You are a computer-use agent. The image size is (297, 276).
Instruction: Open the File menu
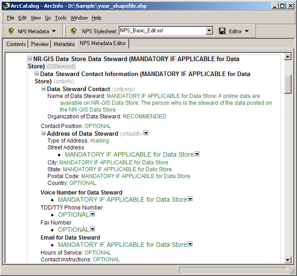tap(10, 18)
